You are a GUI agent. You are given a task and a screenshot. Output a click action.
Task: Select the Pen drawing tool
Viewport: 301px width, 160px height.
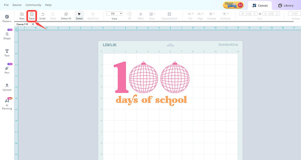(x=7, y=70)
